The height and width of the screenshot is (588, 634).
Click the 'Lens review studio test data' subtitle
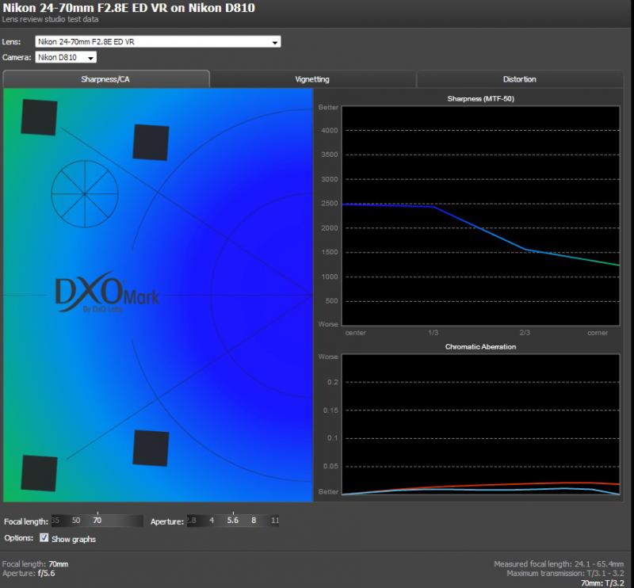pyautogui.click(x=50, y=19)
